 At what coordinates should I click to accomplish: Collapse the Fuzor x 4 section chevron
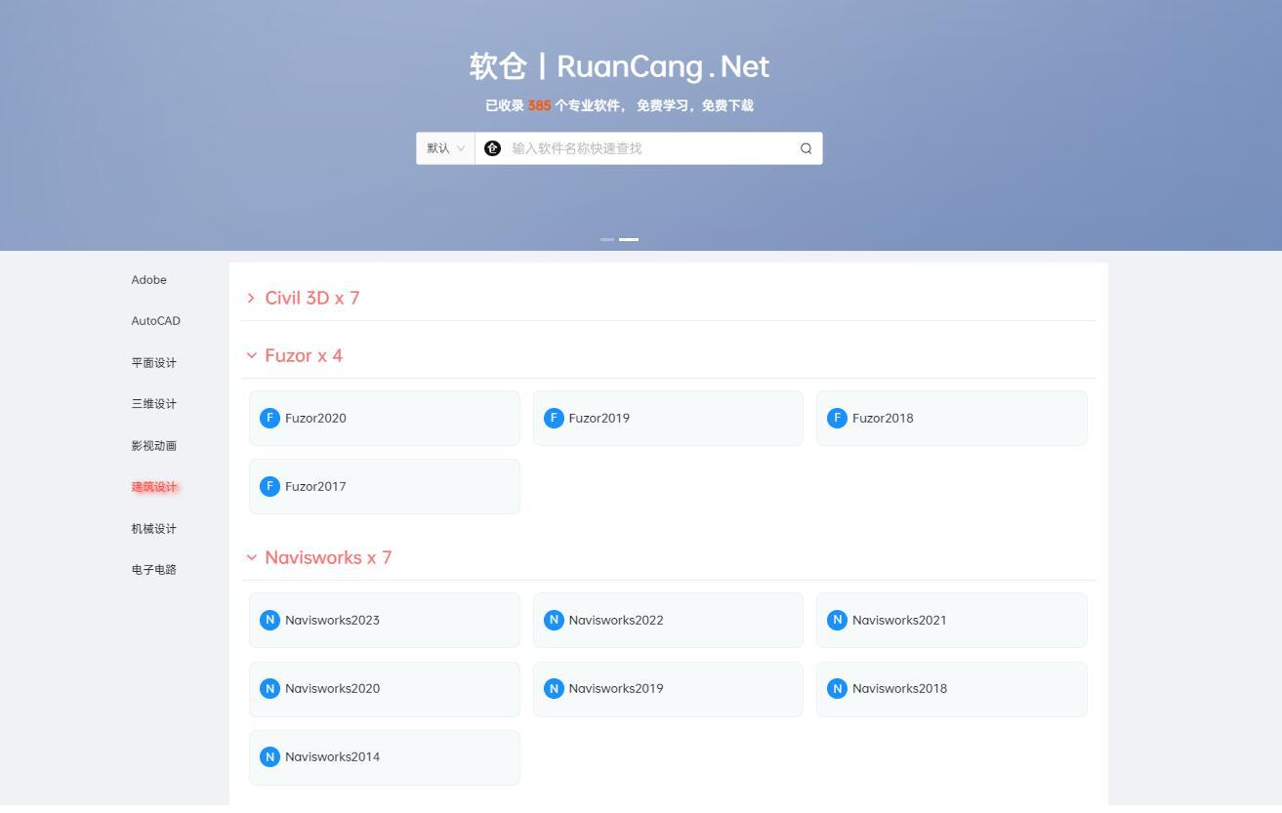tap(251, 355)
